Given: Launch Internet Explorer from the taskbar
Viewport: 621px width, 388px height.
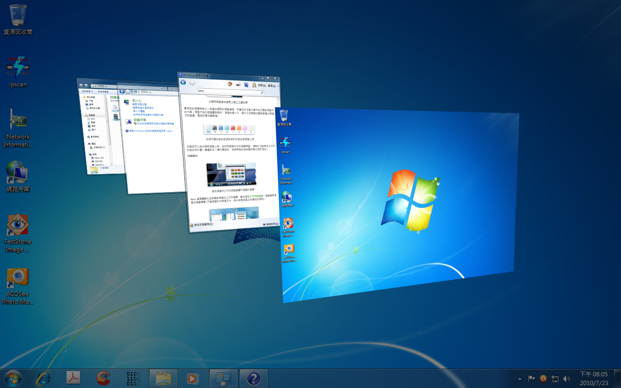Looking at the screenshot, I should 44,378.
